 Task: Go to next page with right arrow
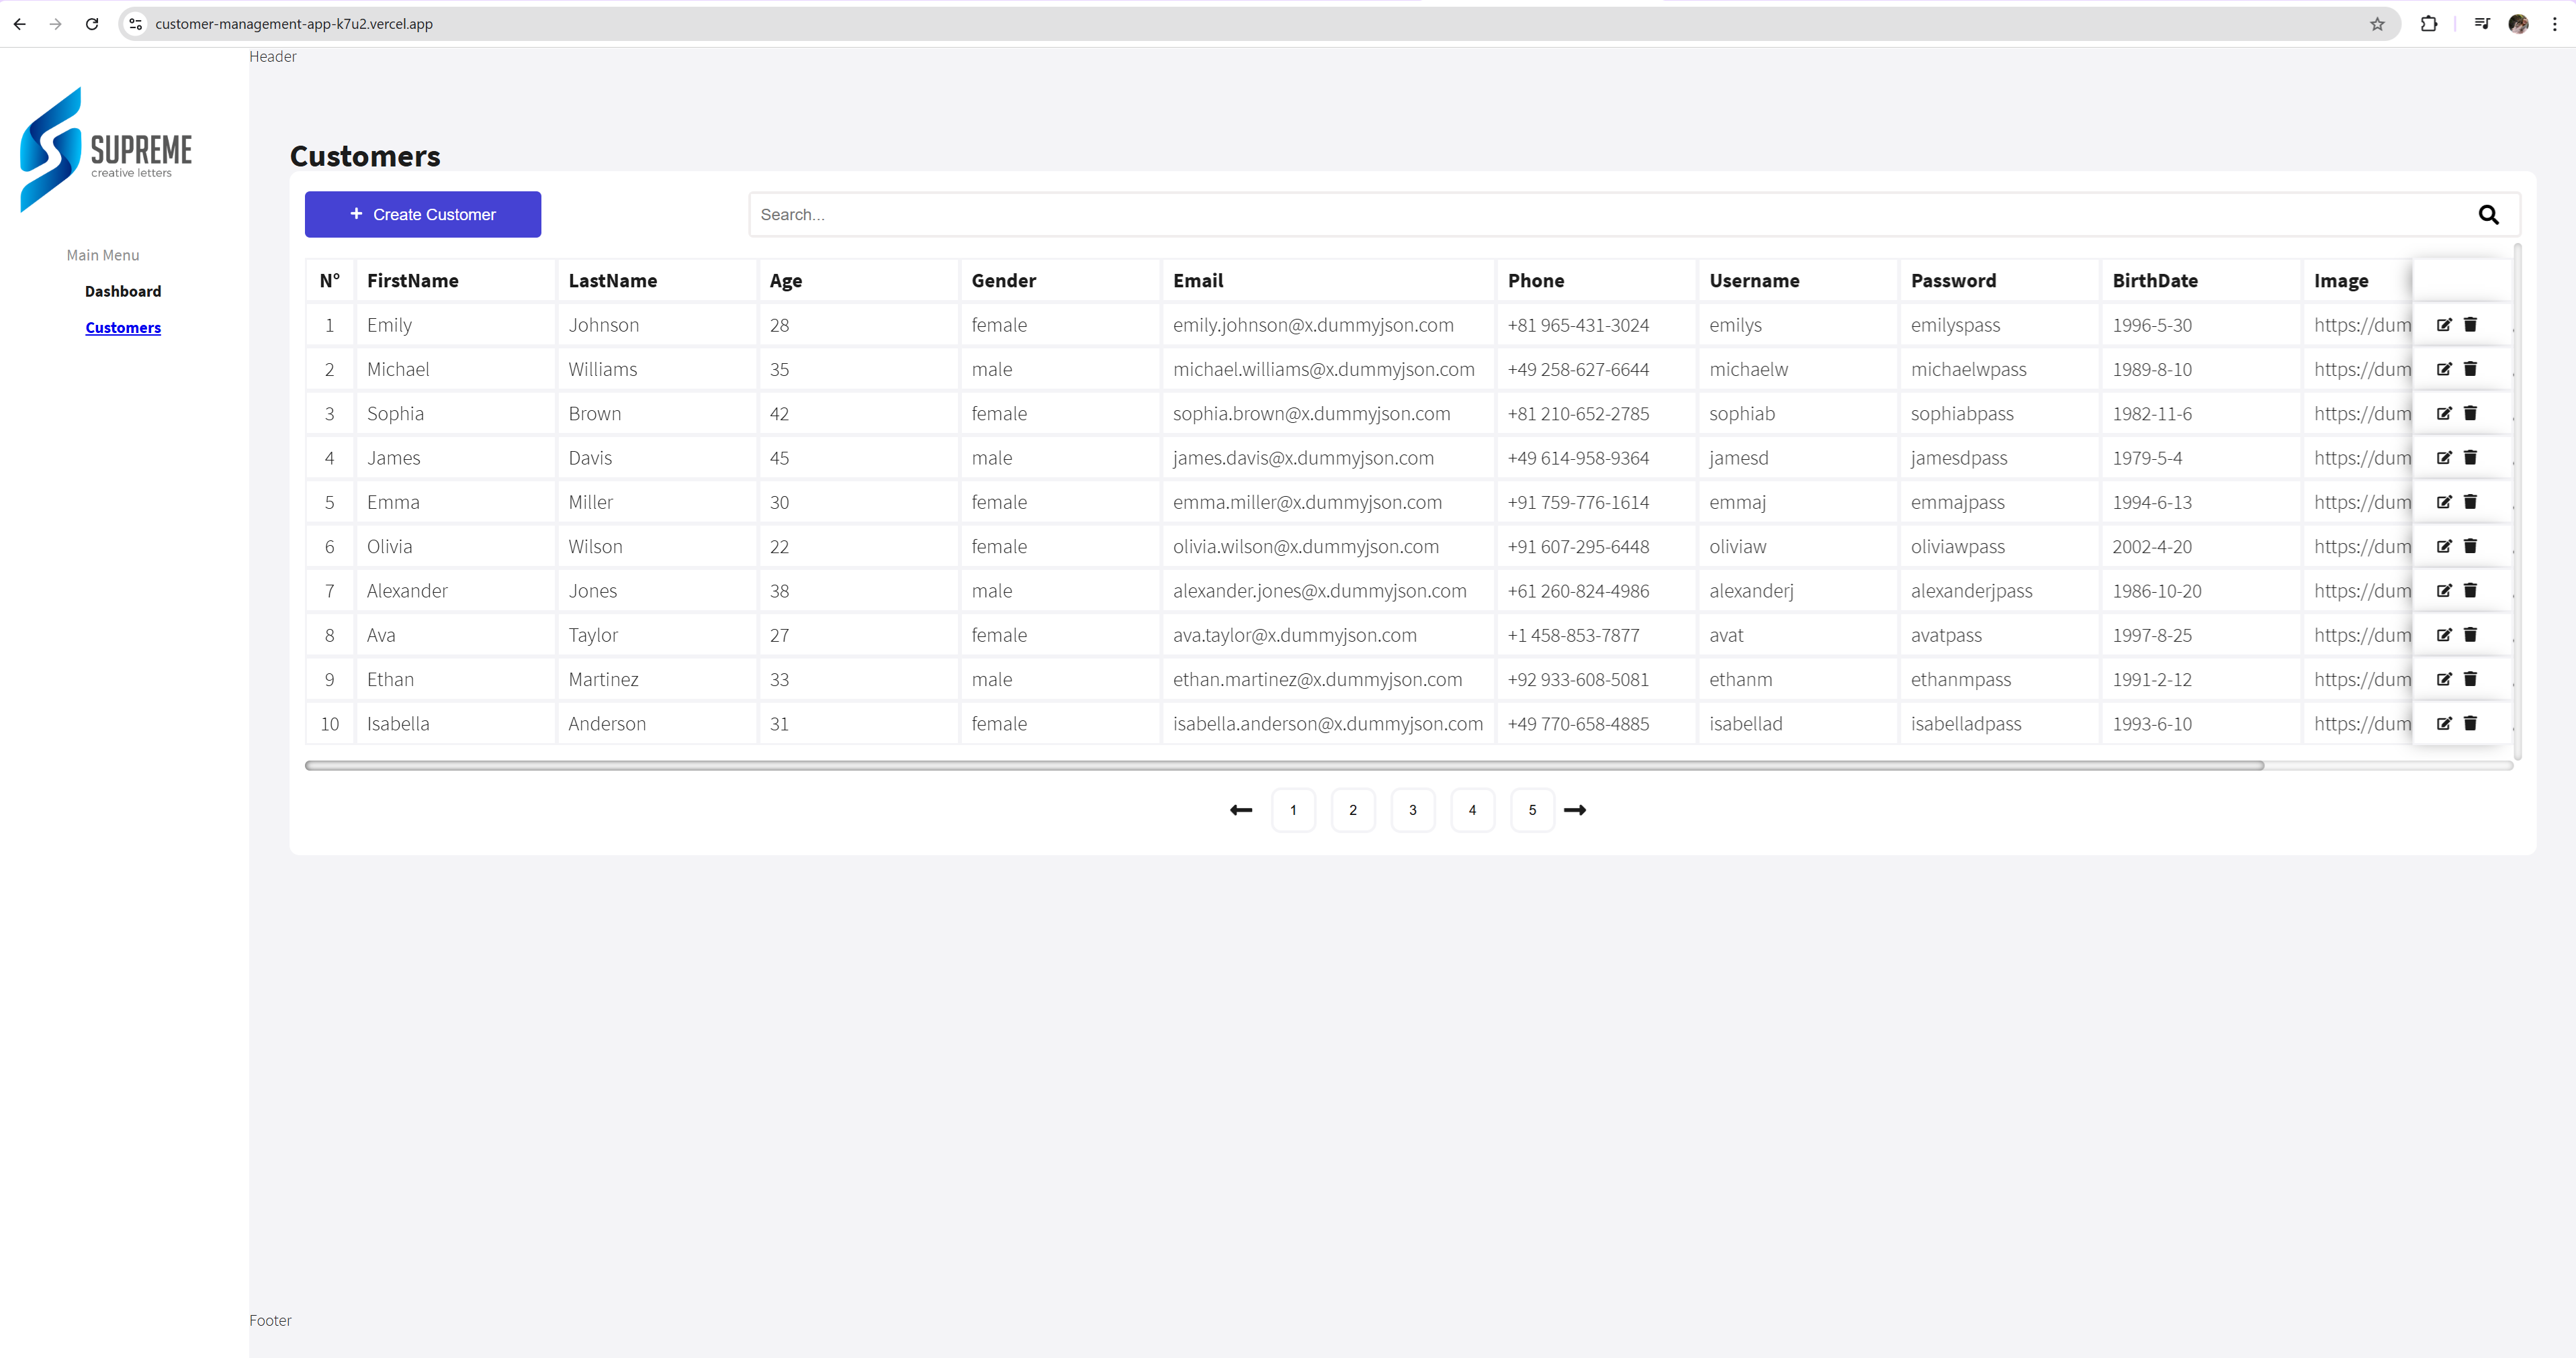1575,810
